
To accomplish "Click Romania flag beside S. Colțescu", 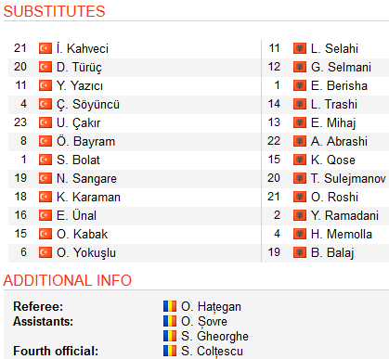I will pyautogui.click(x=170, y=351).
